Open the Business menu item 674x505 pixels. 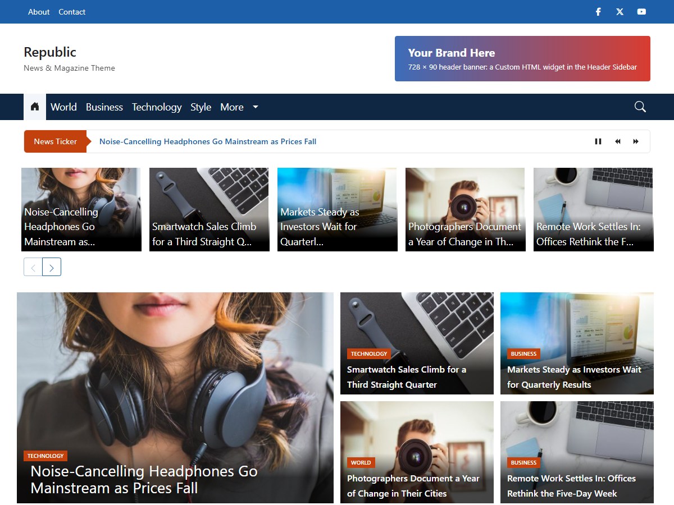coord(104,107)
